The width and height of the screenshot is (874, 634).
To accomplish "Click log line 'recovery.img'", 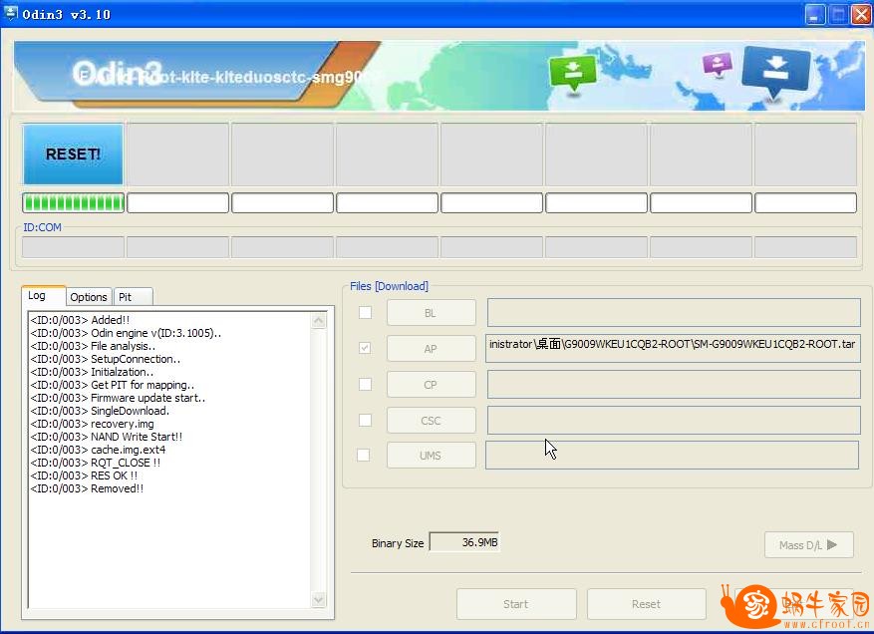I will tap(93, 424).
